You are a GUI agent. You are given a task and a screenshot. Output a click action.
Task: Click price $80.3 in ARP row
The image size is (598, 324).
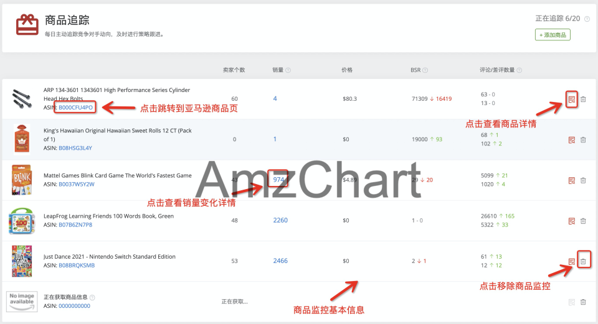[349, 99]
